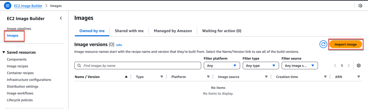The height and width of the screenshot is (109, 368).
Task: Sort by Platform column arrow
Action: coord(208,77)
